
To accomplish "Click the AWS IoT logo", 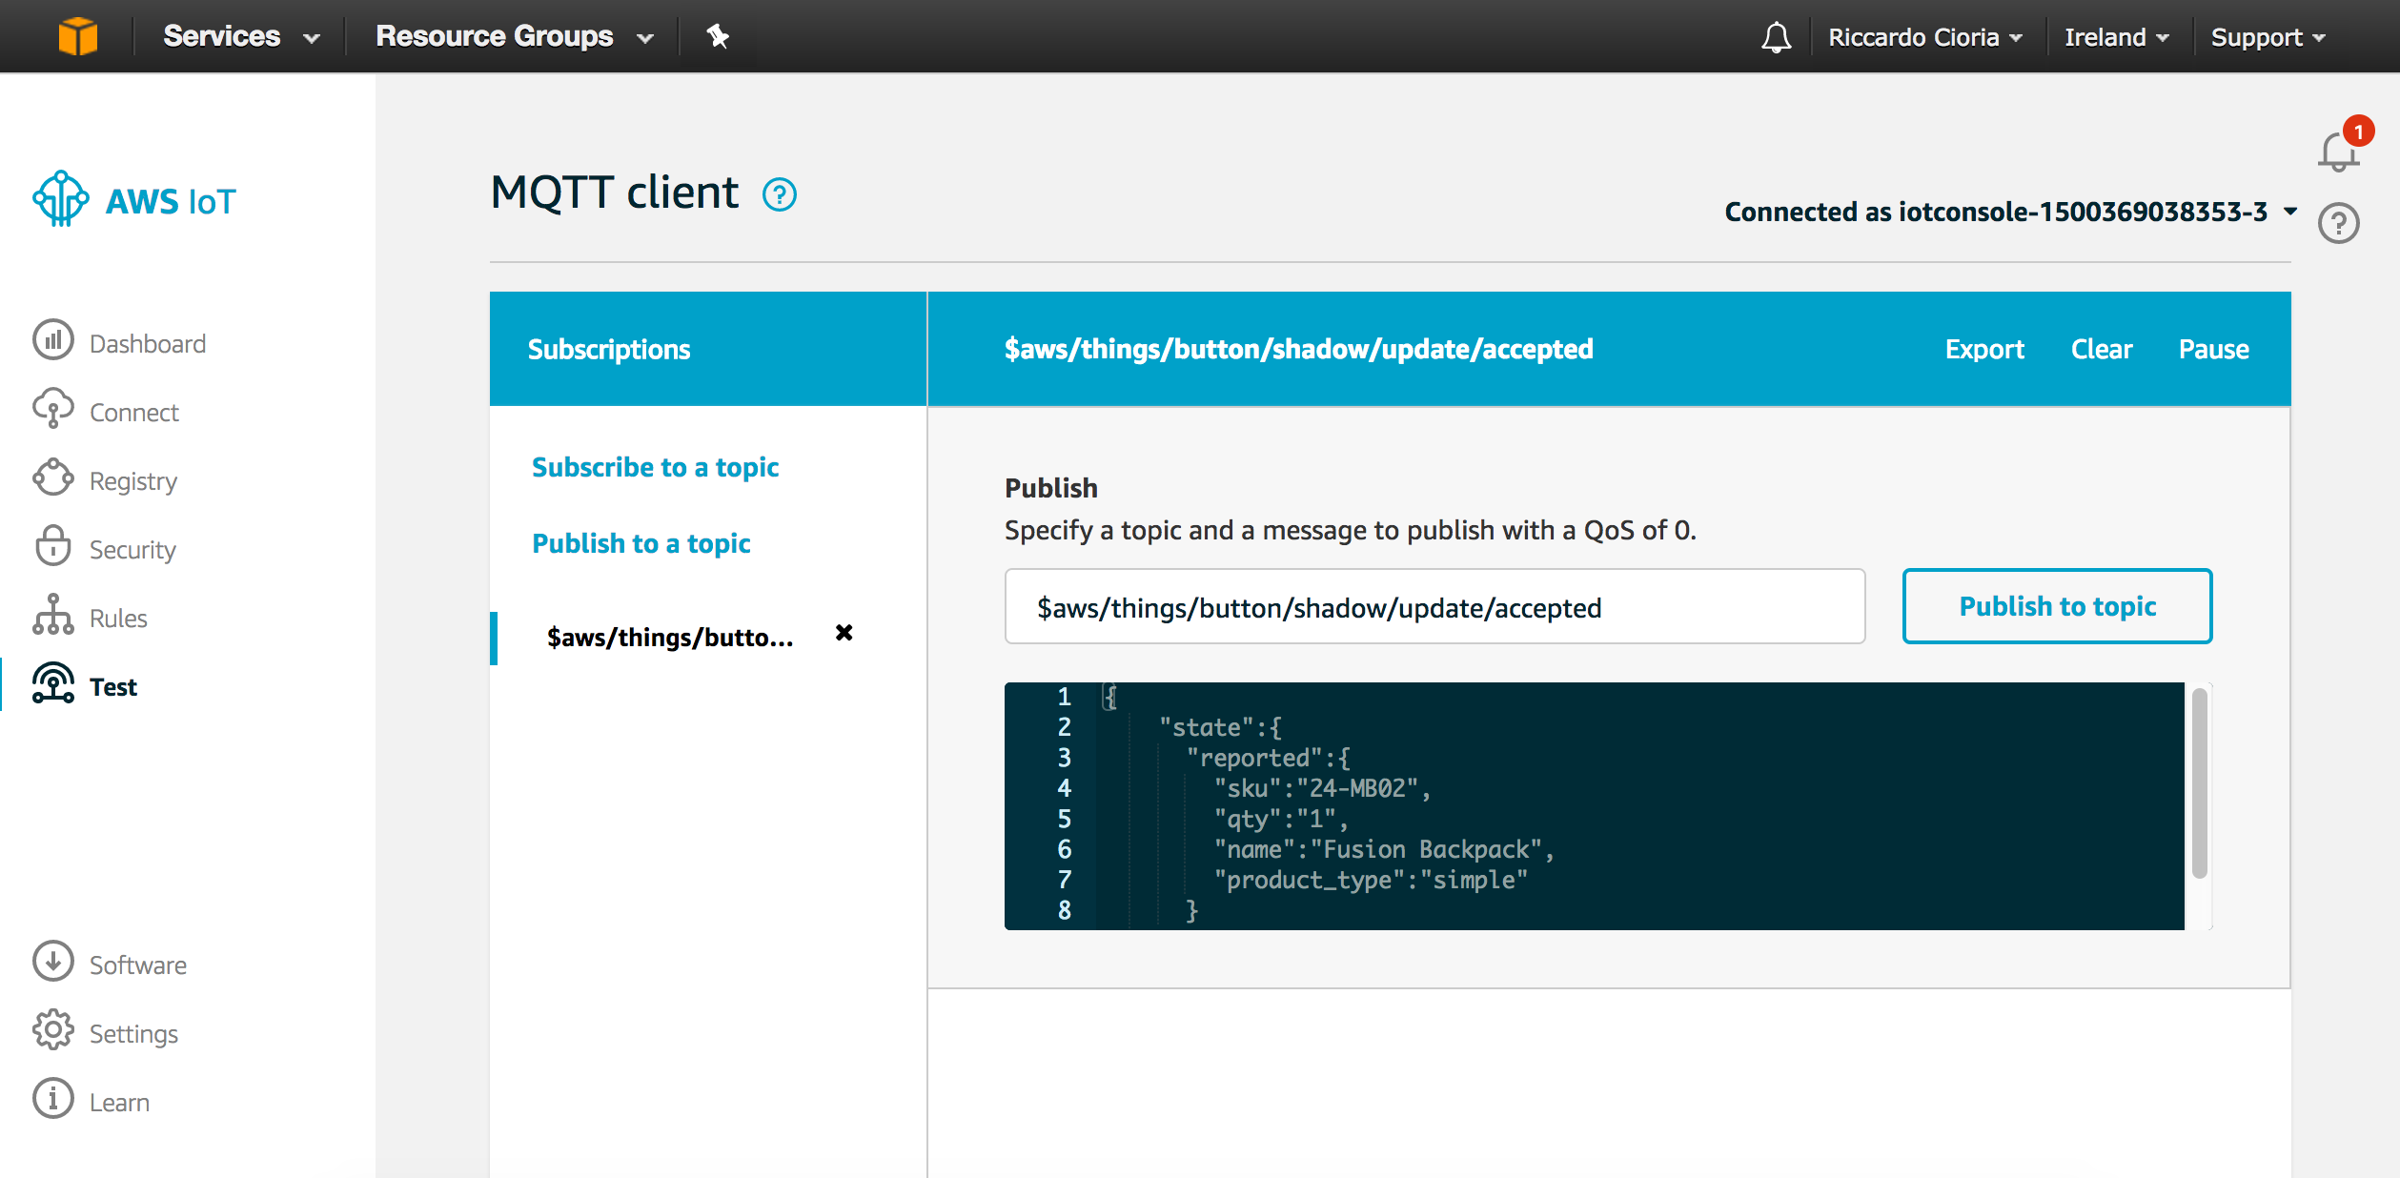I will coord(134,199).
